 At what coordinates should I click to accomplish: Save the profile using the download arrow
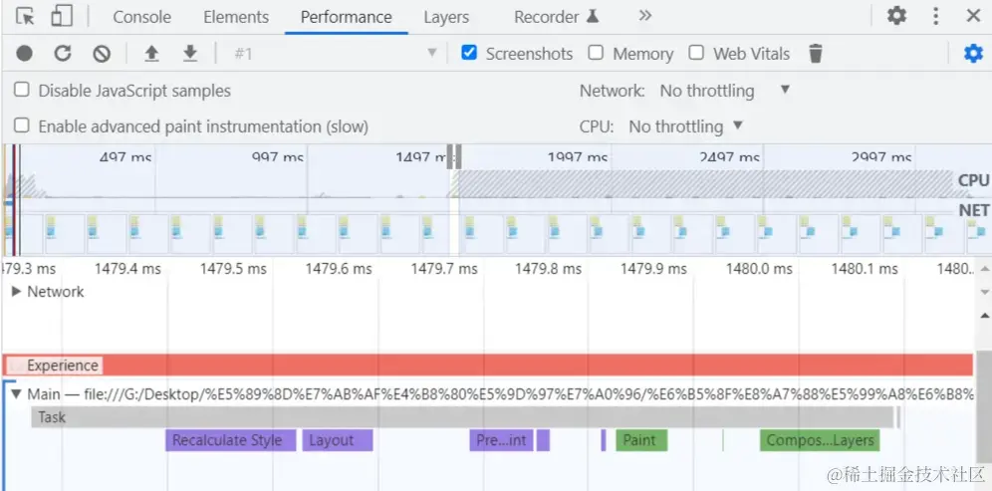tap(190, 54)
